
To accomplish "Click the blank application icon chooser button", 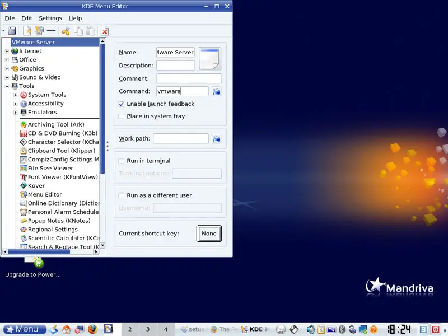I will pos(209,59).
